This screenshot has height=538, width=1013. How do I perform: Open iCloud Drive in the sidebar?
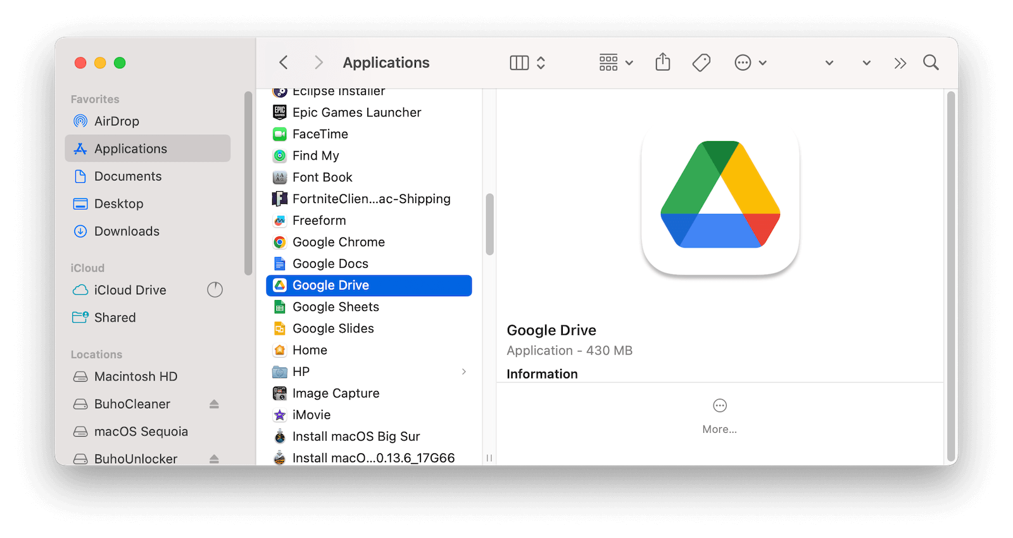(x=148, y=290)
